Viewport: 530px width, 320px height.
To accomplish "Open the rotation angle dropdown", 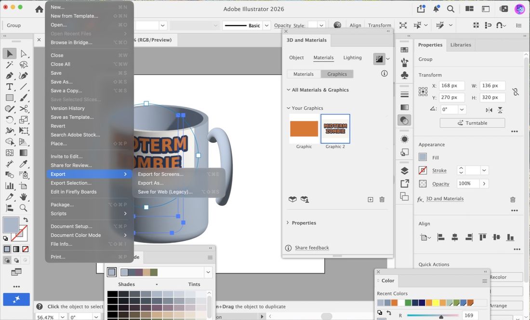I will [x=462, y=109].
